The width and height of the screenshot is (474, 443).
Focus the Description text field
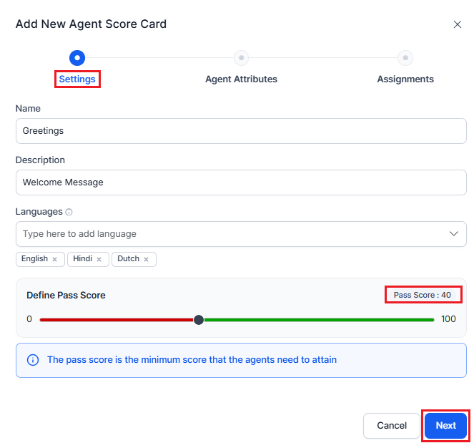[x=241, y=182]
